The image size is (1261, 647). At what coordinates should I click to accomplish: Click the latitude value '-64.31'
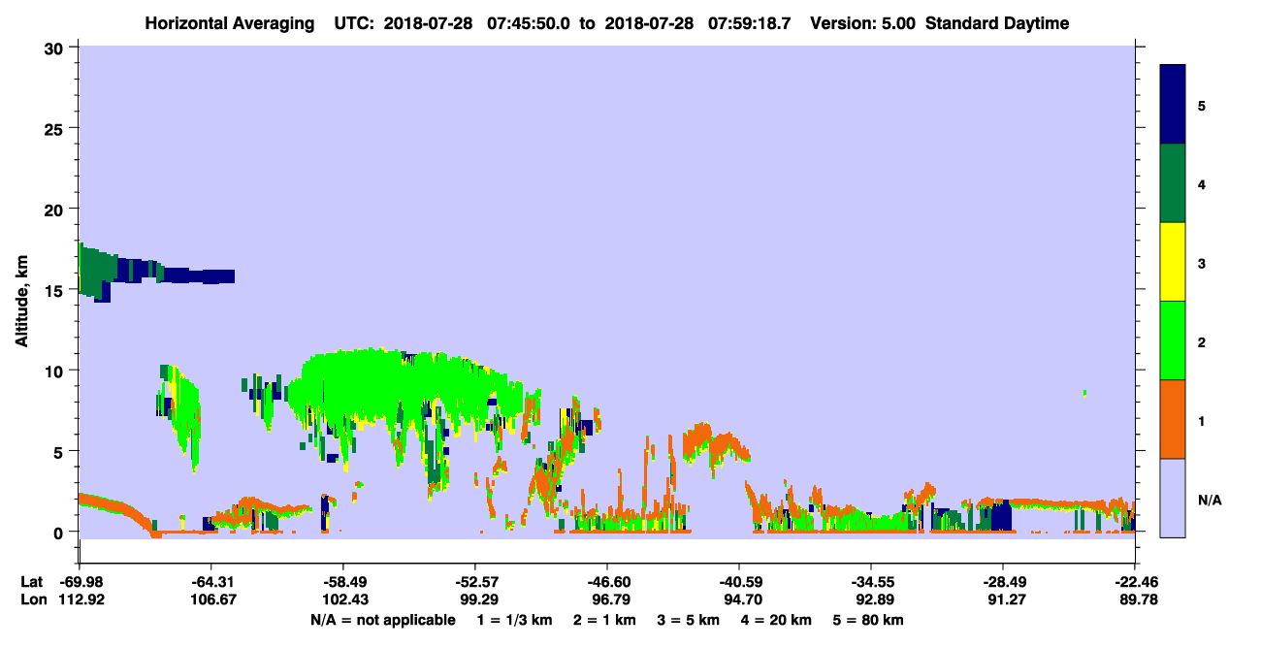210,582
